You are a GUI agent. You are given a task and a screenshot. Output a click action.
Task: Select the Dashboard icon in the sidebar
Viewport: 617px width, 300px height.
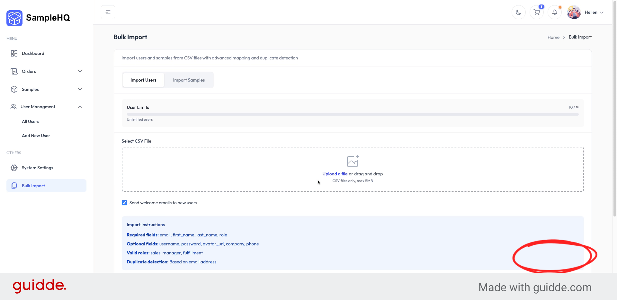click(14, 53)
